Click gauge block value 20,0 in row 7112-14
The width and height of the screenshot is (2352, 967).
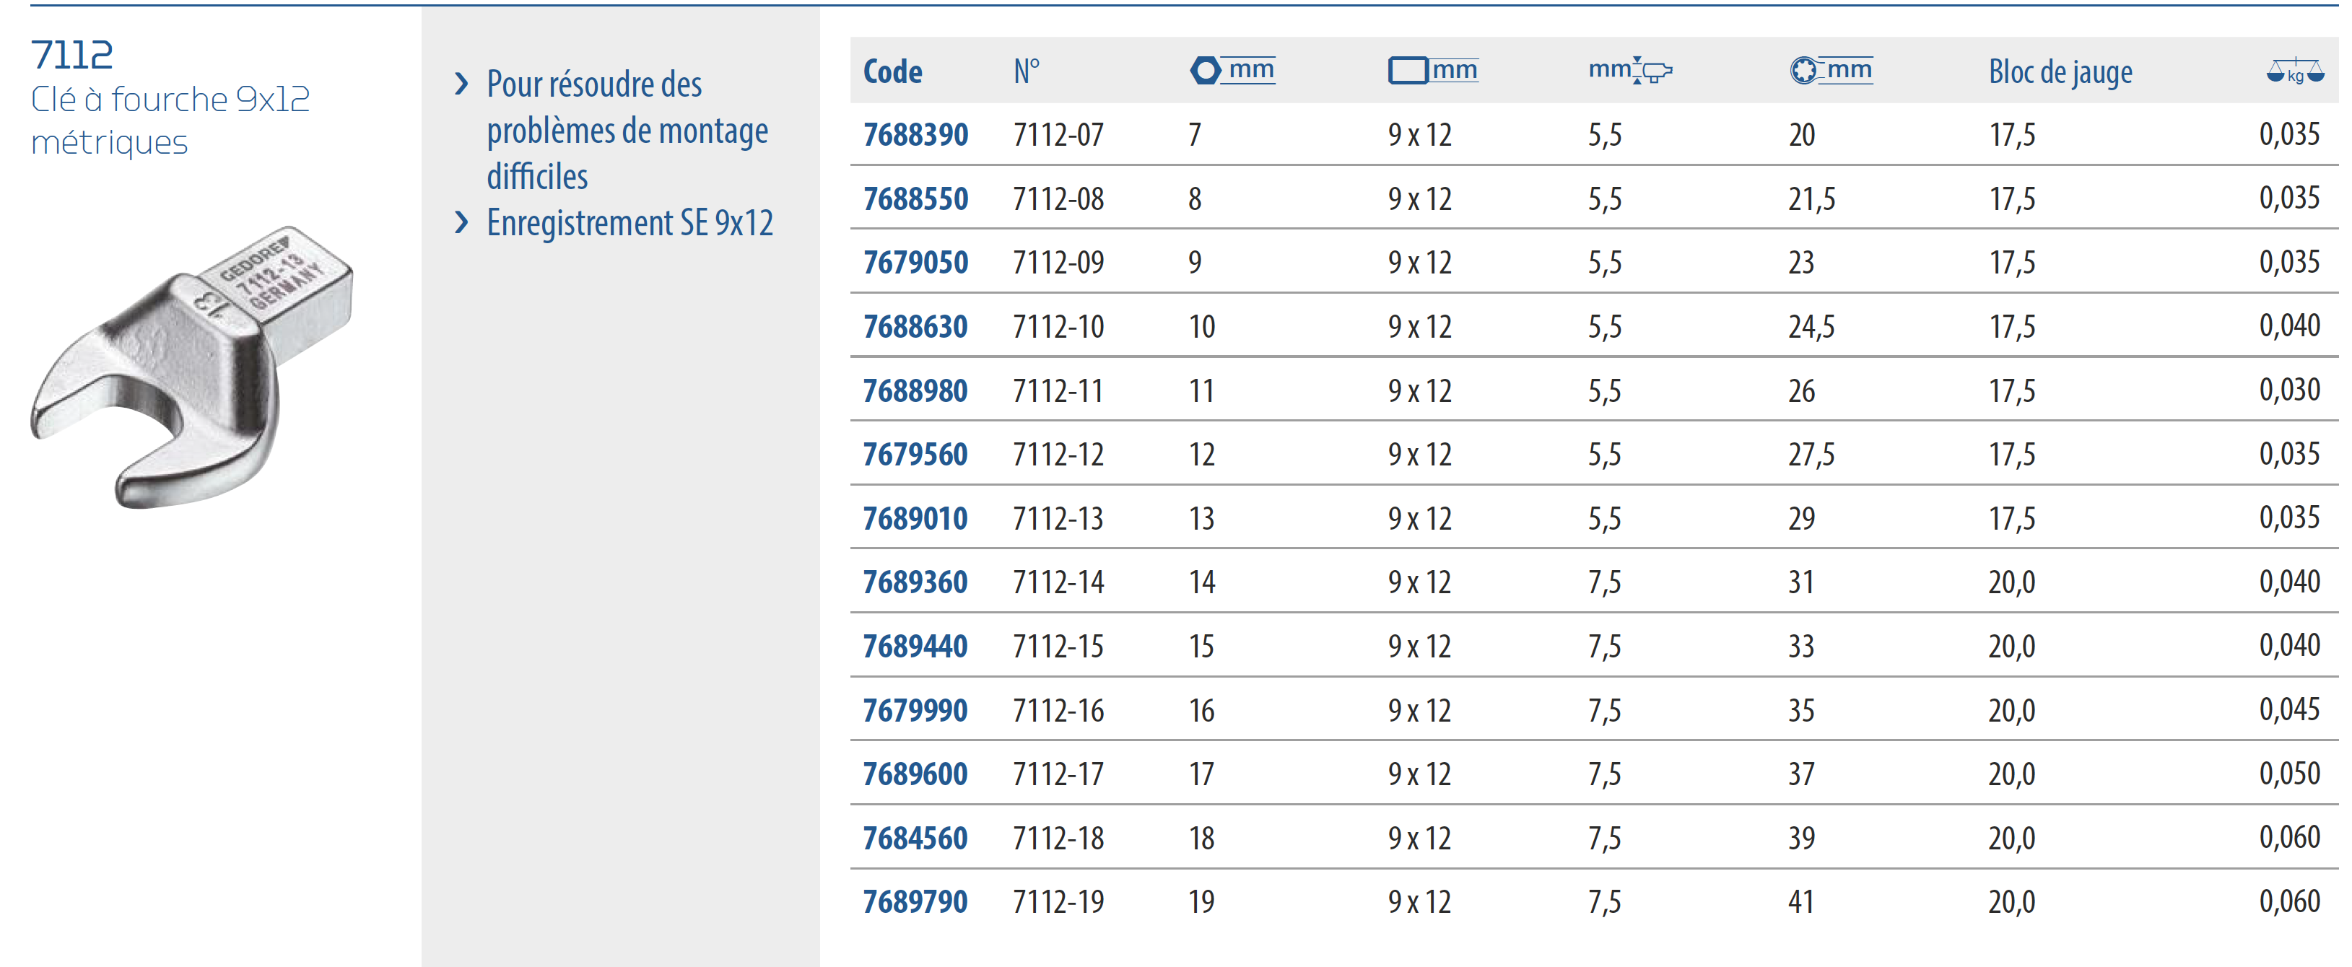[2013, 582]
